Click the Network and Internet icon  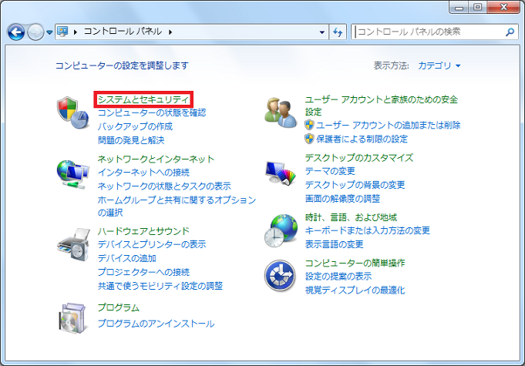pos(73,174)
